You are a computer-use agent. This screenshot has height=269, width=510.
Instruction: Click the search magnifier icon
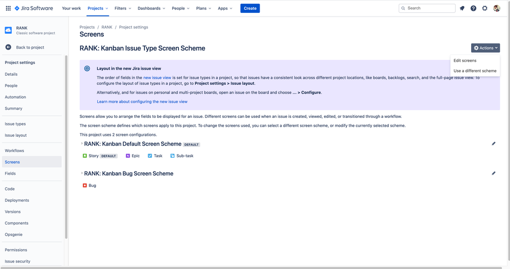[403, 9]
